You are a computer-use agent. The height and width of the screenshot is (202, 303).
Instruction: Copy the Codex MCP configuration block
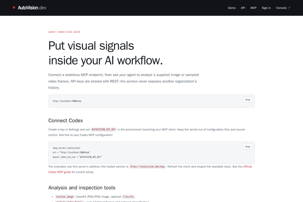[247, 147]
